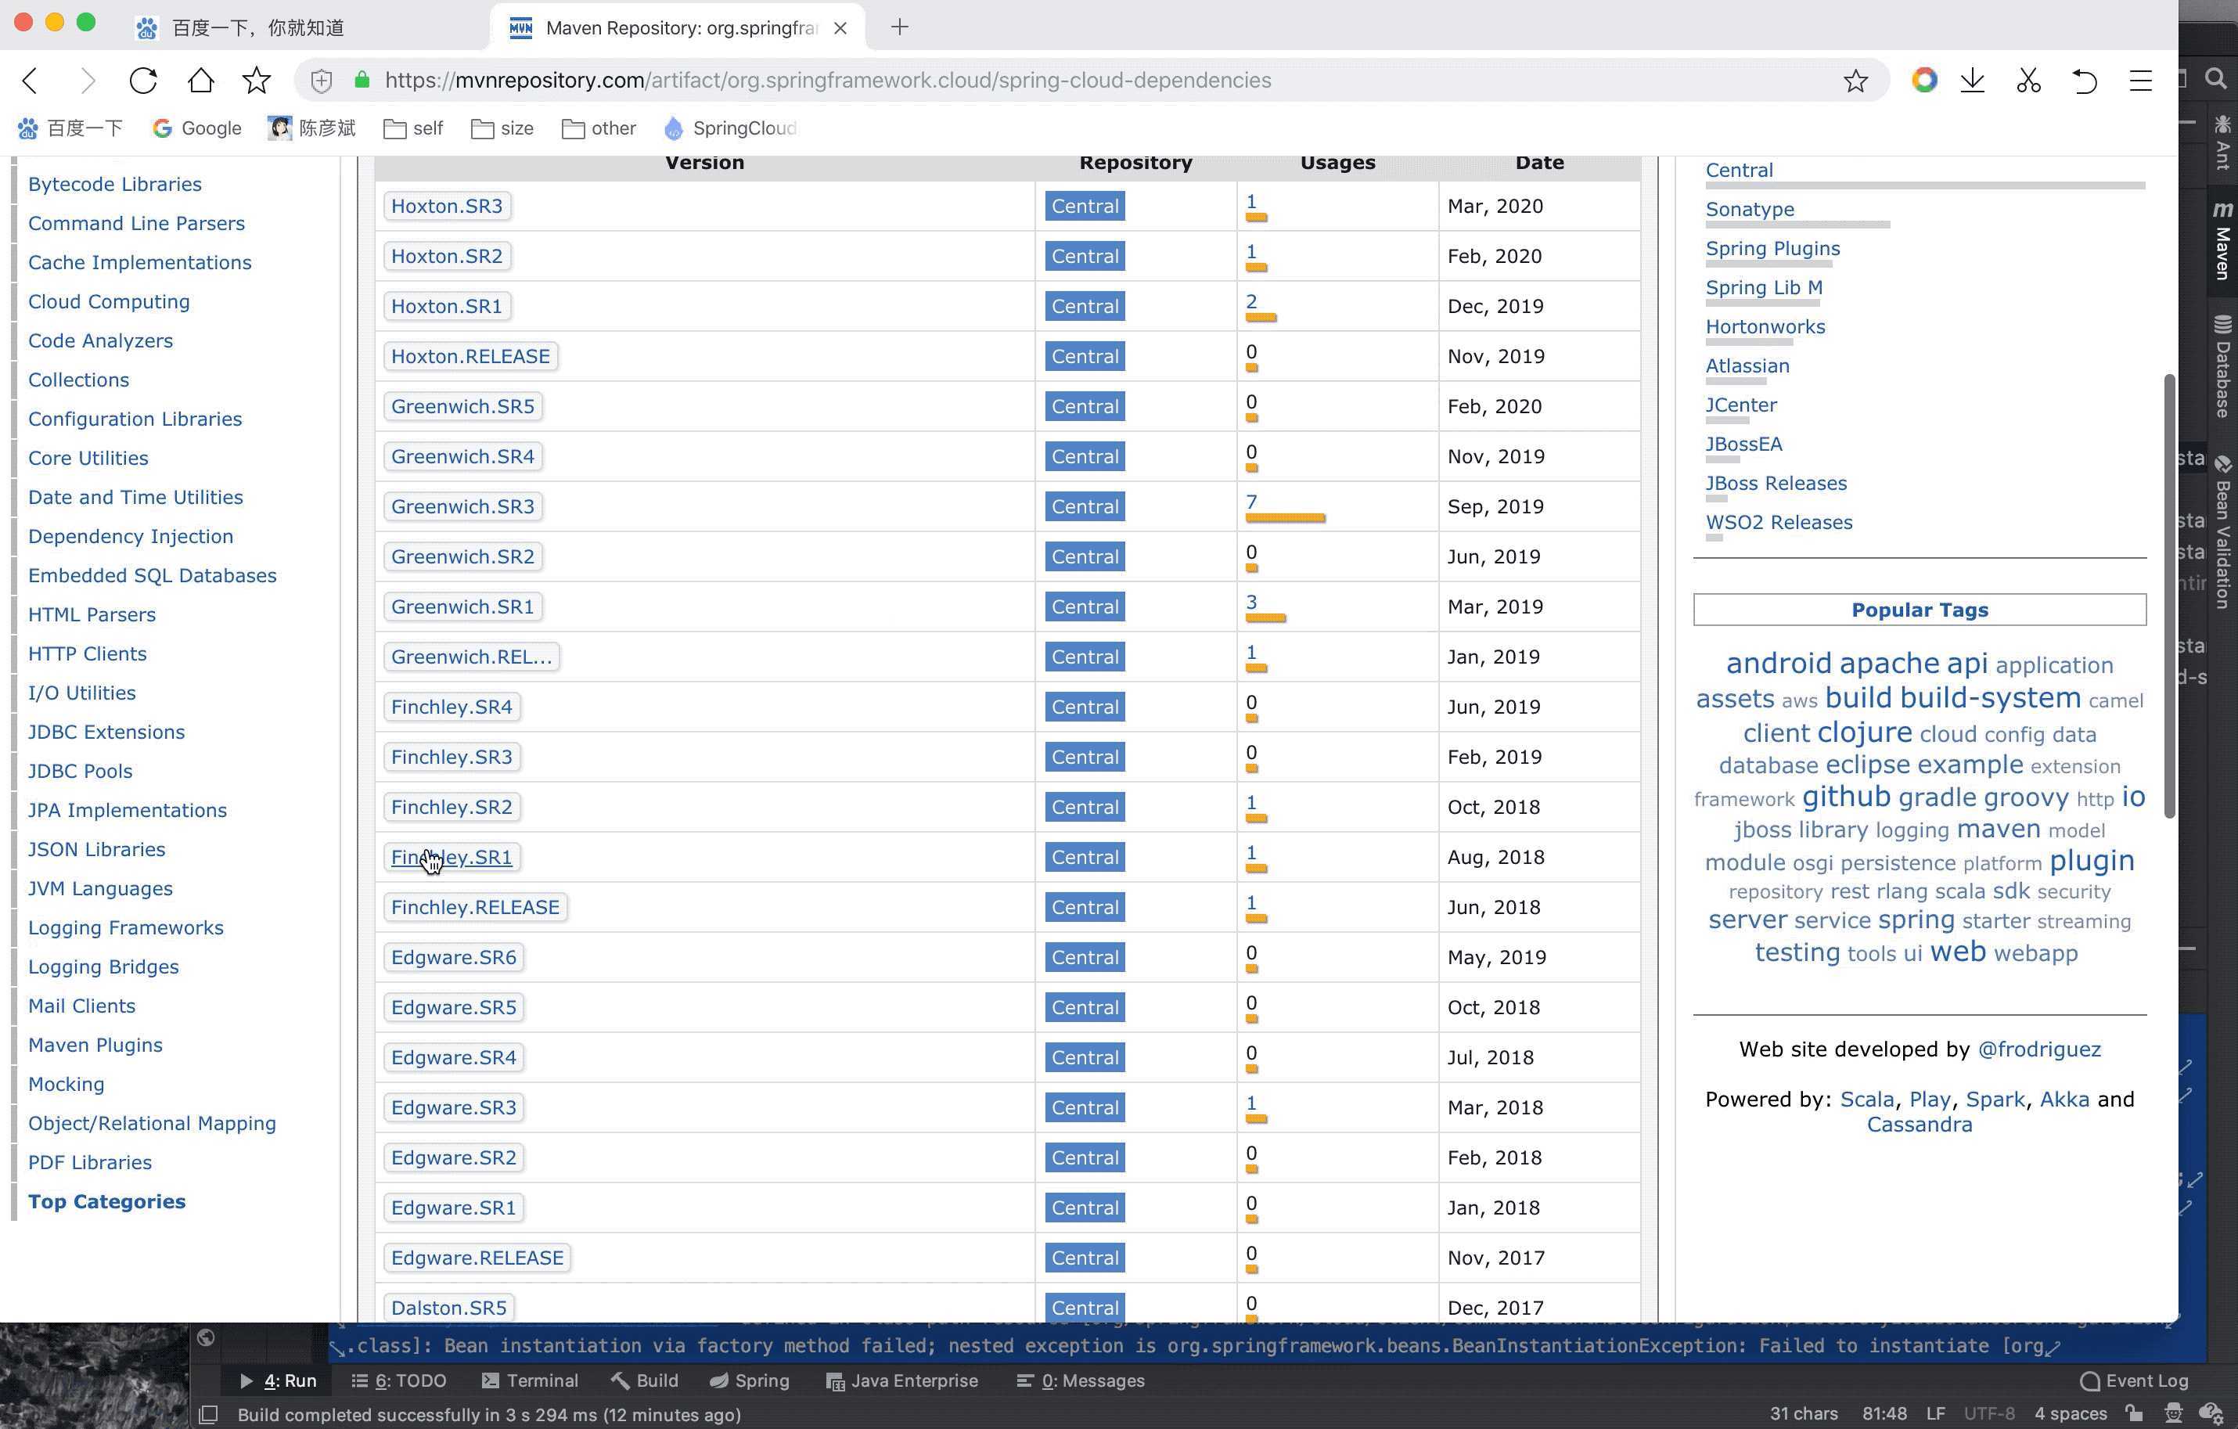
Task: Click the LF line separator in status bar
Action: point(1935,1414)
